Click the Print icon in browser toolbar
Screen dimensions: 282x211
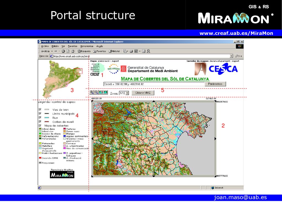coord(131,51)
